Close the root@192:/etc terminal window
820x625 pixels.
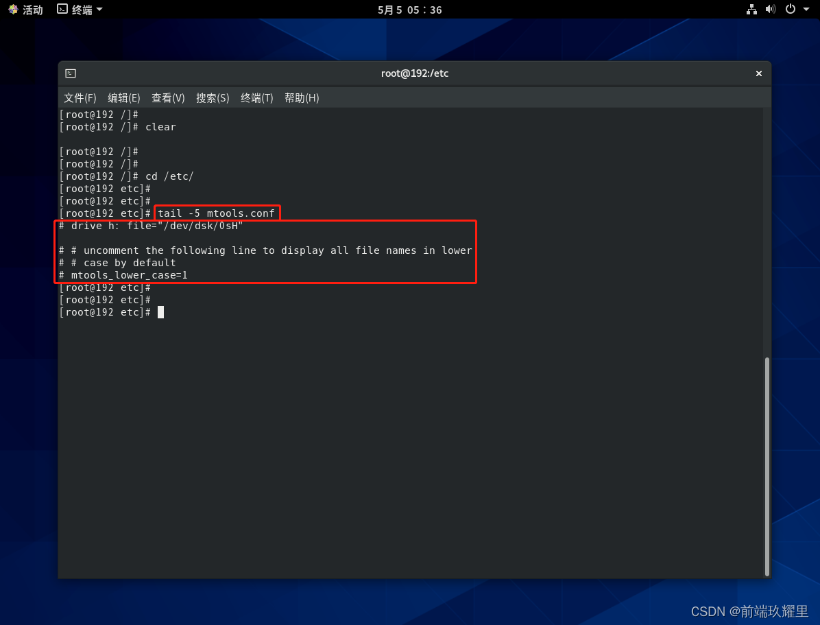[759, 73]
